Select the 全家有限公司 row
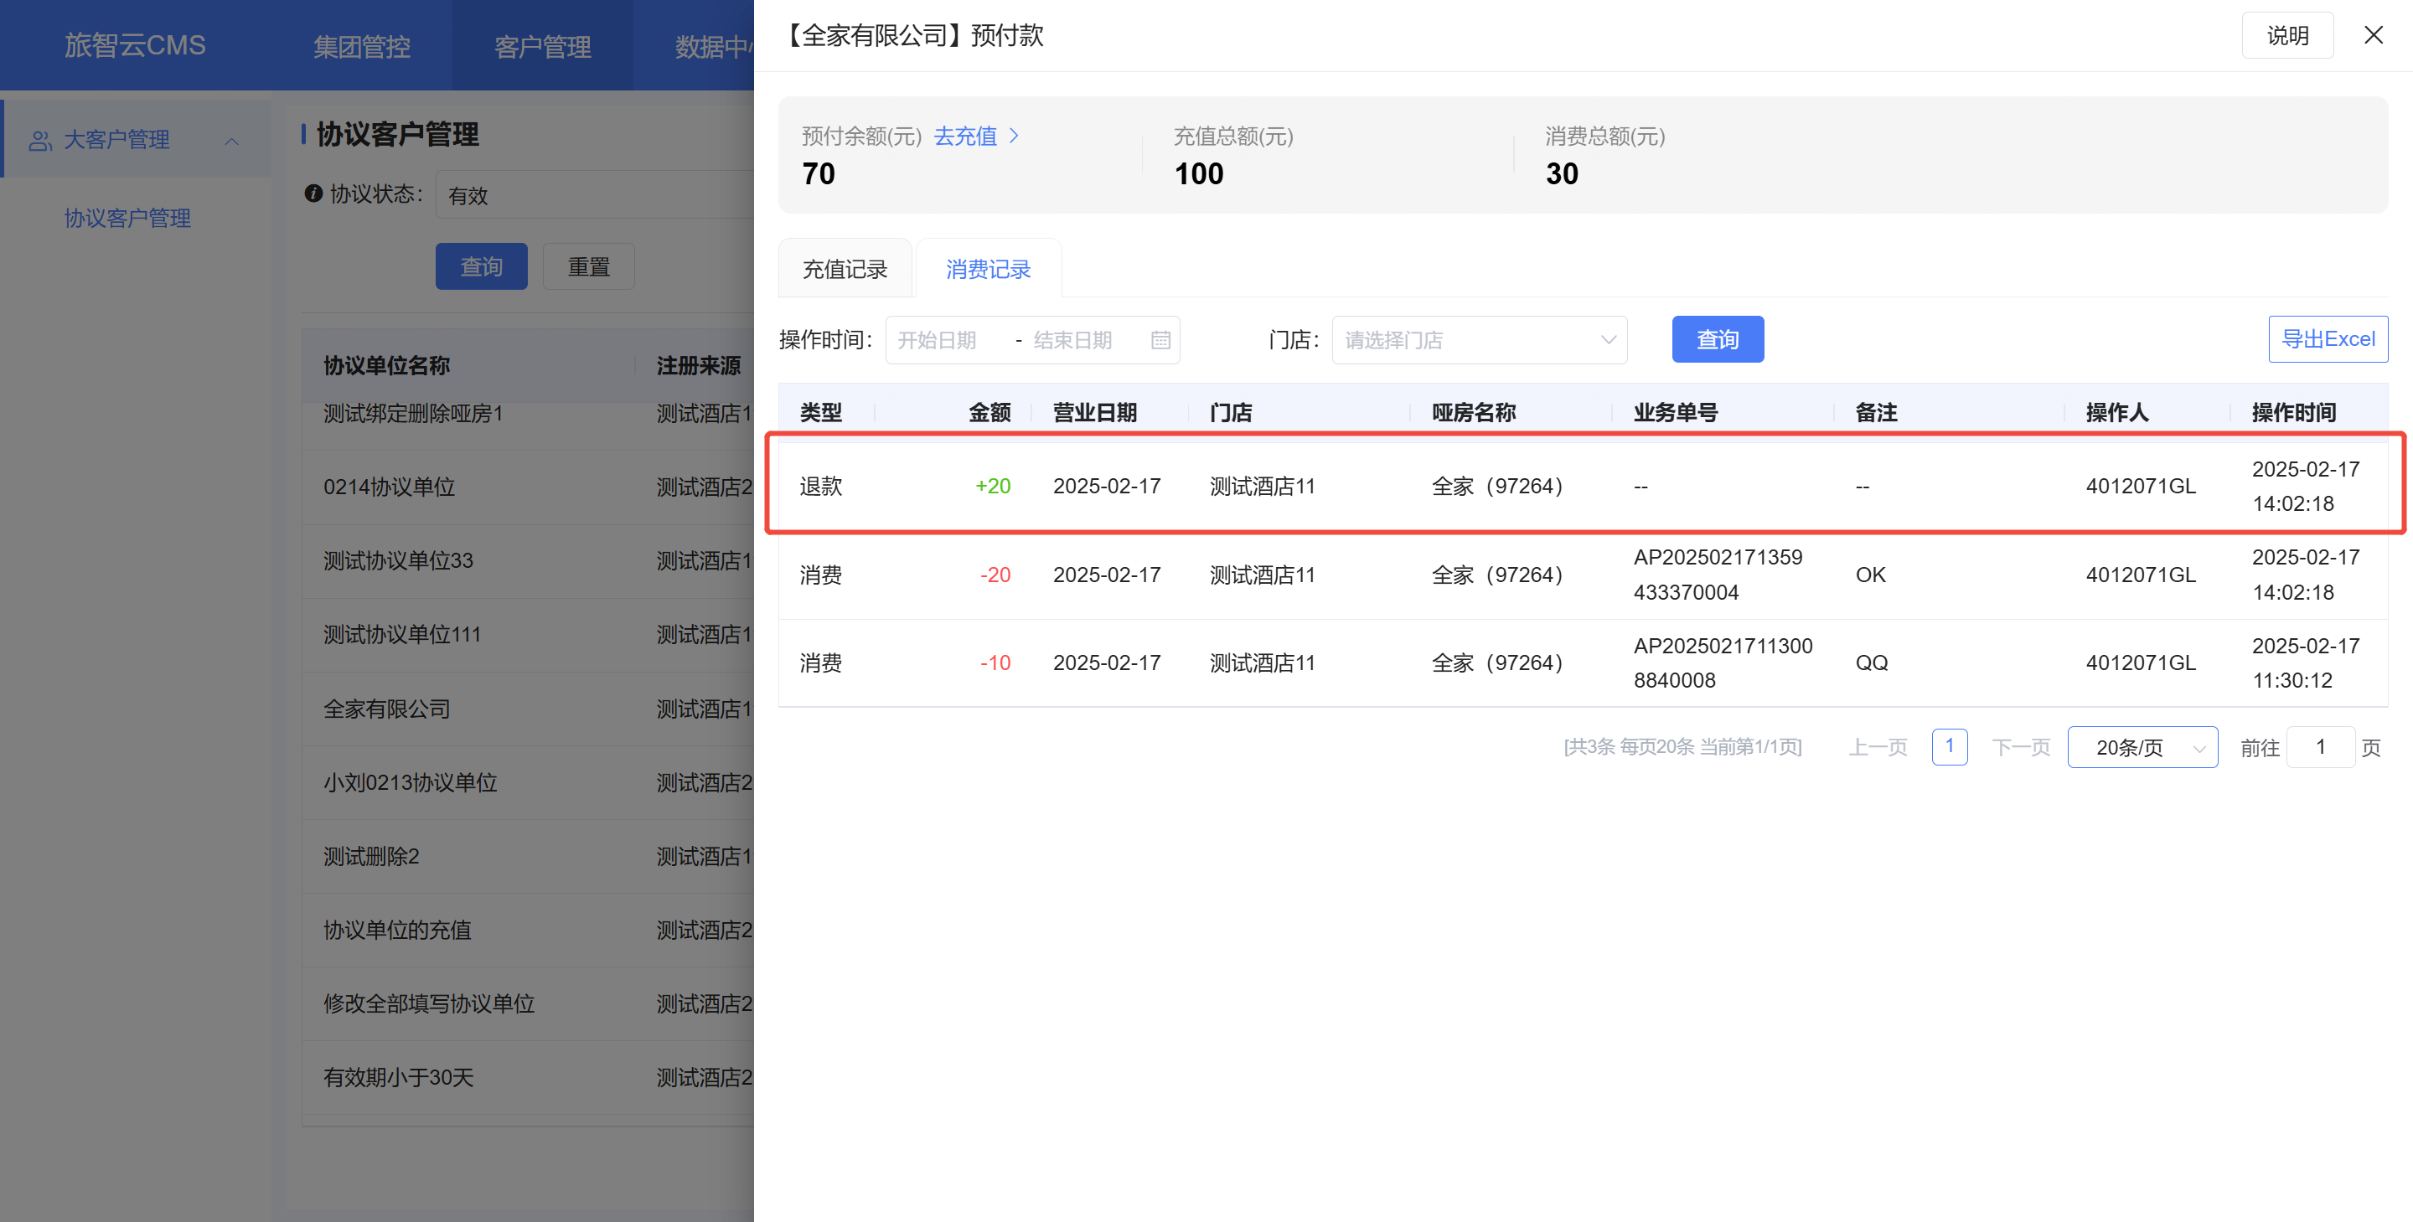 click(529, 709)
